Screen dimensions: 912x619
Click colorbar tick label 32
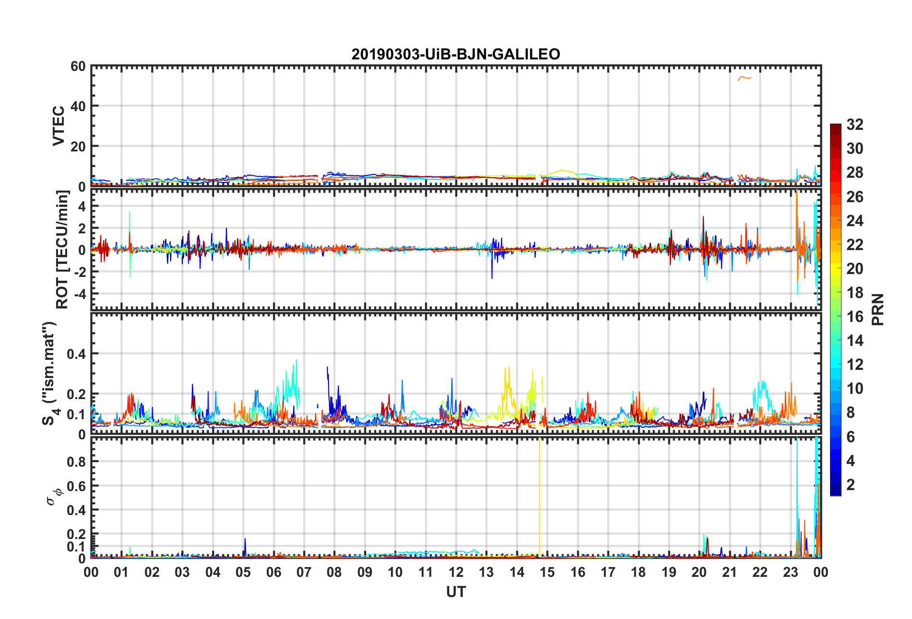click(855, 125)
